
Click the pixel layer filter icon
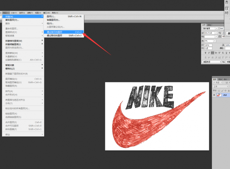click(x=227, y=82)
